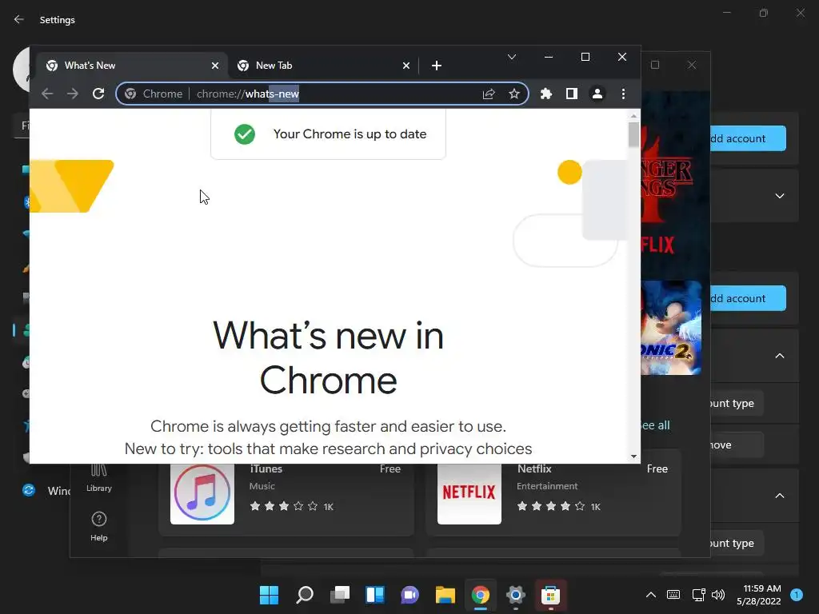Go back in Chrome browser
This screenshot has width=819, height=614.
pyautogui.click(x=47, y=94)
